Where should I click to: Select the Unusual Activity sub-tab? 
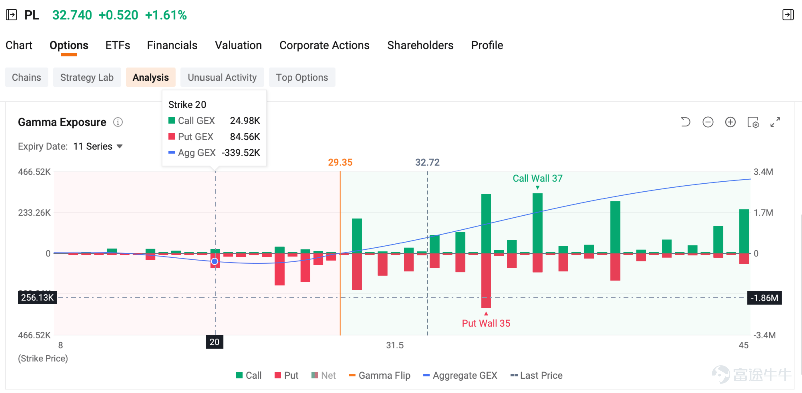click(x=222, y=77)
